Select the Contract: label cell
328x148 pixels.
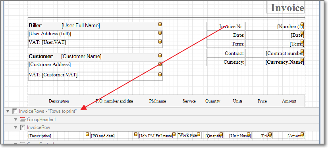coord(226,53)
